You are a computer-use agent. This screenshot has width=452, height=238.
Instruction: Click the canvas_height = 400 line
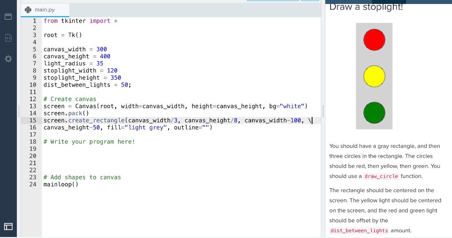tap(77, 56)
